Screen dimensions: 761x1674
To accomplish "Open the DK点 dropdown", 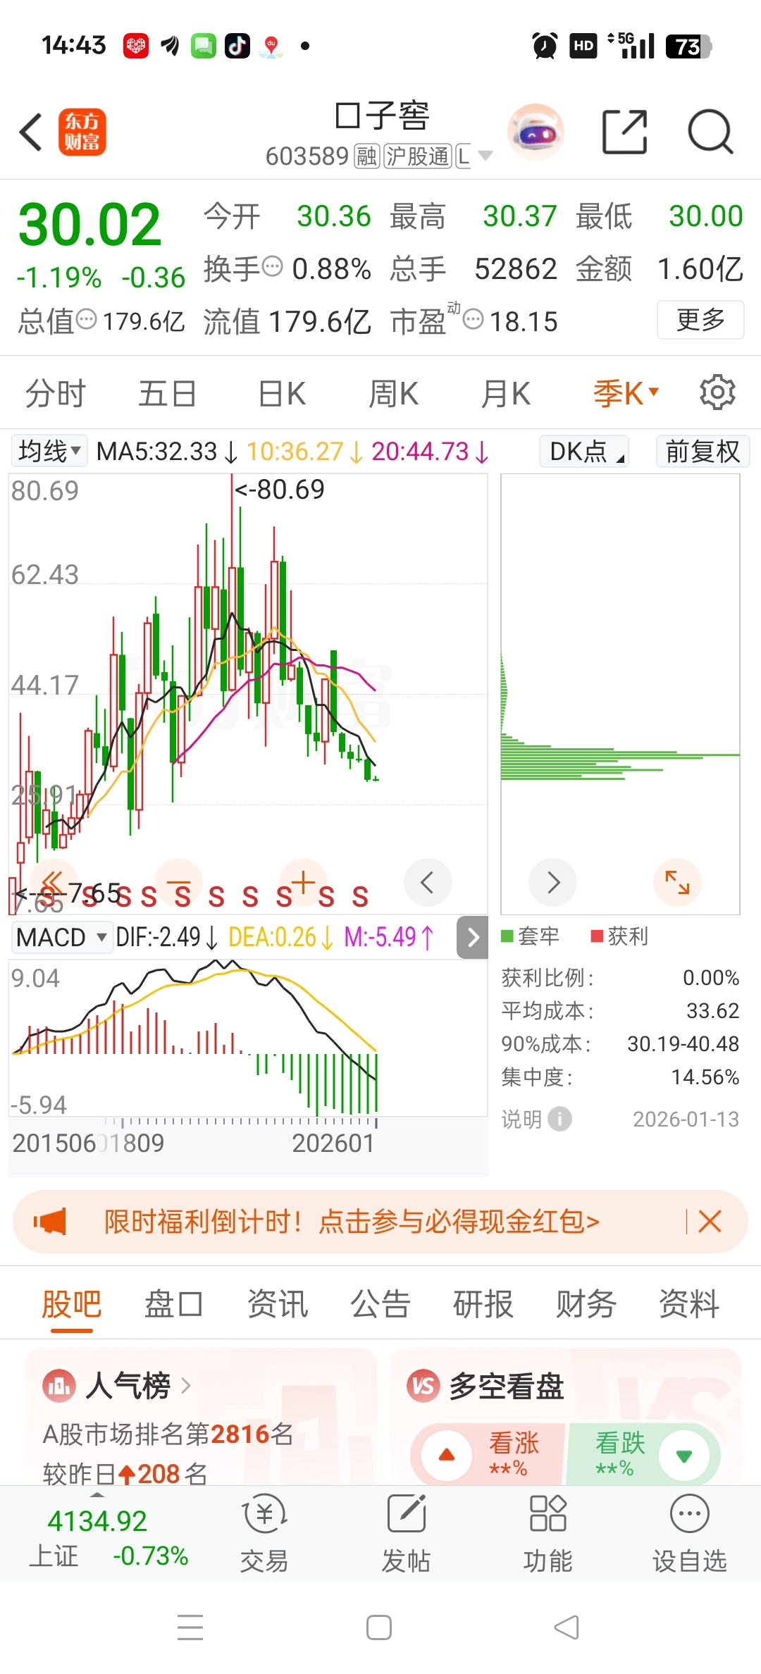I will 584,451.
